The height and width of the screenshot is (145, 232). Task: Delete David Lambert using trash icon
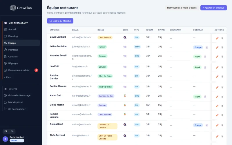tap(222, 38)
